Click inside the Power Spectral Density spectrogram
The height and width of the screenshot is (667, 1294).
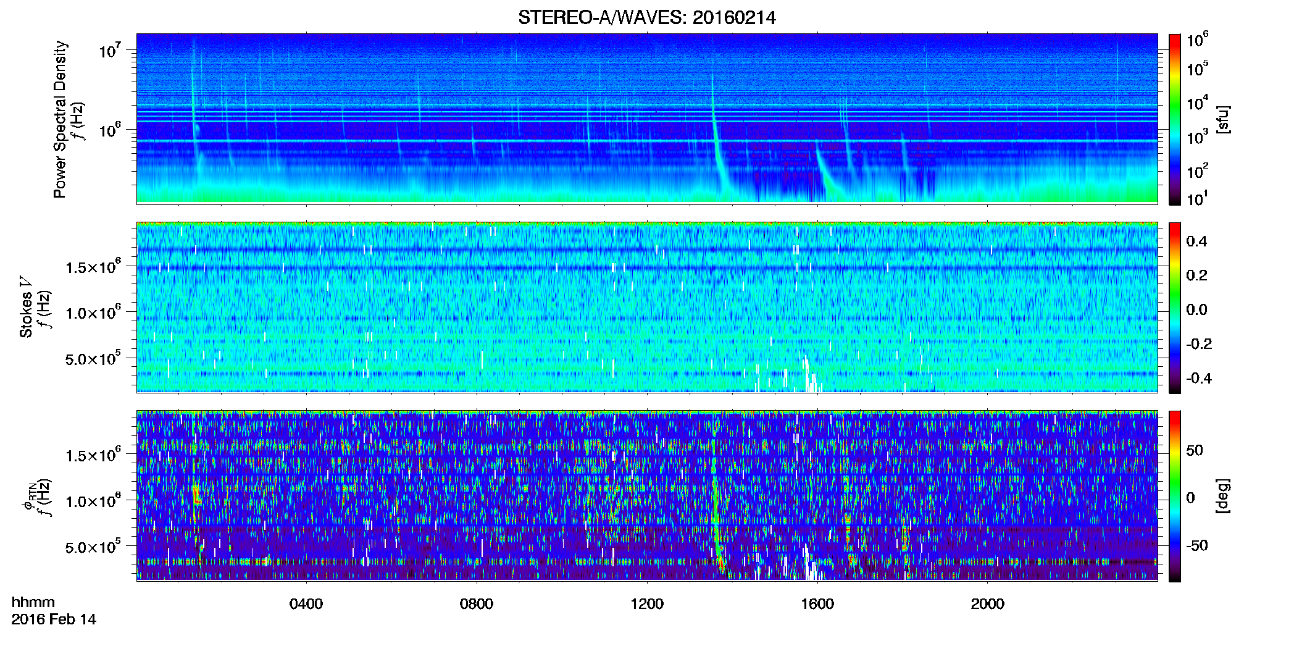pos(647,119)
